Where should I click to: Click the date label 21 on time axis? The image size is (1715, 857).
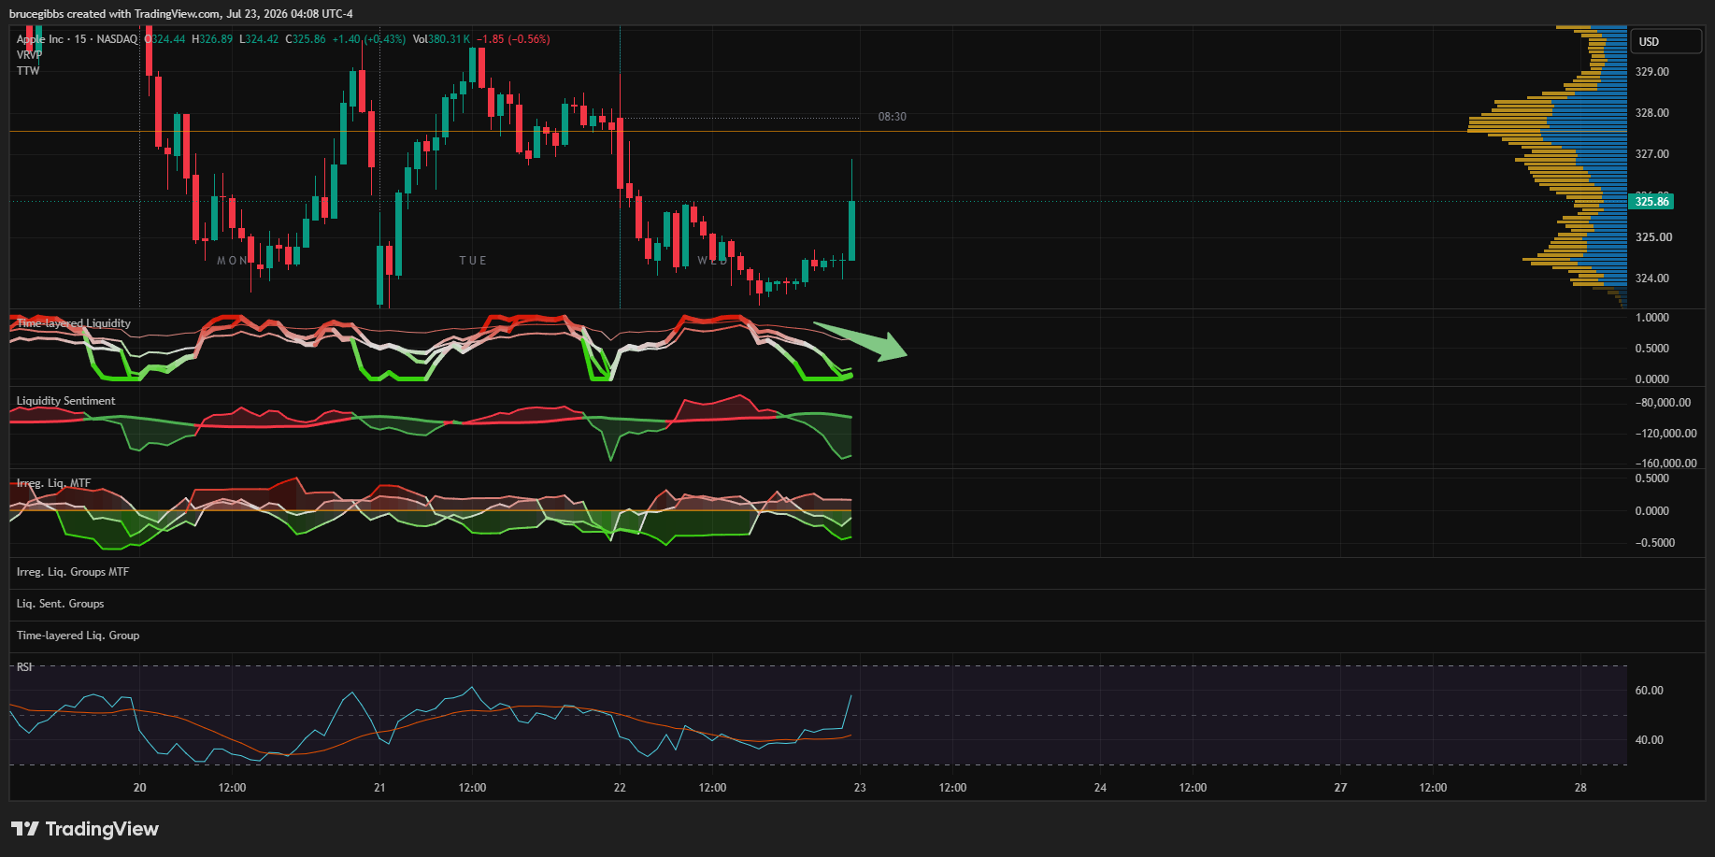click(379, 788)
